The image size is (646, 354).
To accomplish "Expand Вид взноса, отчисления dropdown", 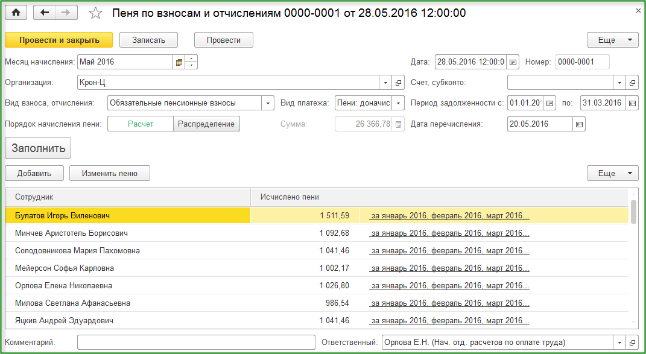I will [268, 103].
